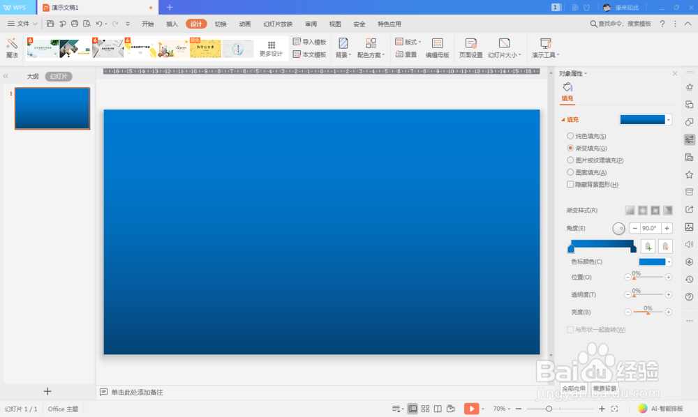
Task: Click the undo arrow icon
Action: pyautogui.click(x=99, y=24)
